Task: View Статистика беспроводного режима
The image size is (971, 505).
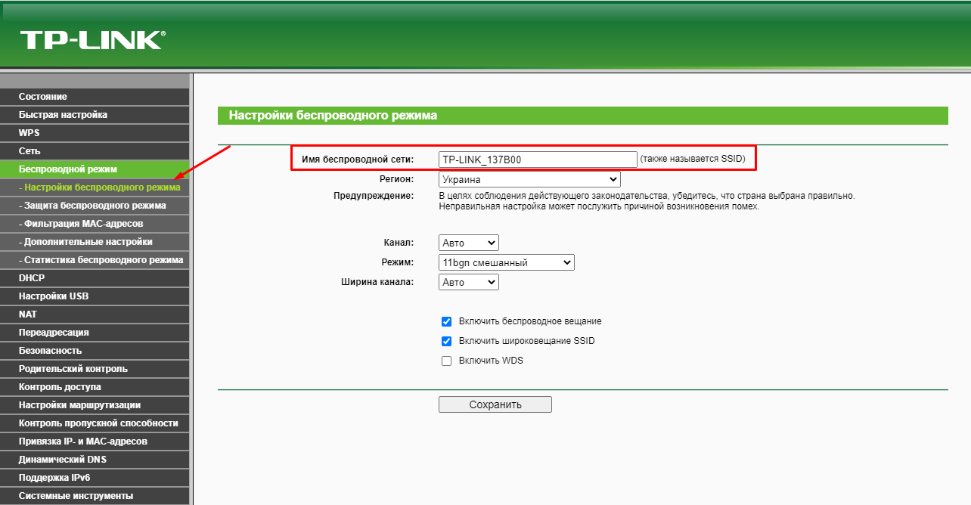Action: (95, 260)
